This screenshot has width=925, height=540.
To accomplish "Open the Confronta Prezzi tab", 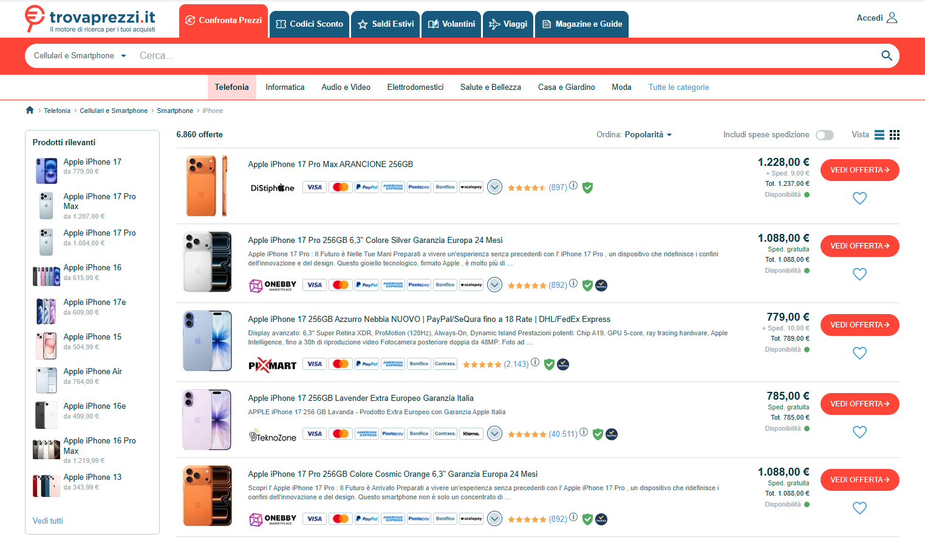I will click(x=224, y=21).
